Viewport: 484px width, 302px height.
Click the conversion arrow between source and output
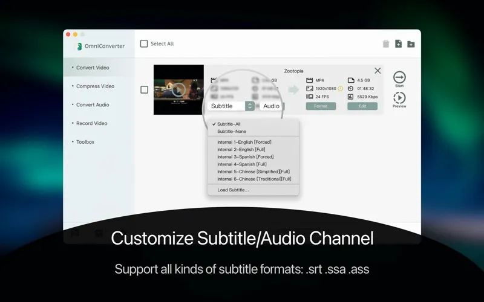pos(293,89)
